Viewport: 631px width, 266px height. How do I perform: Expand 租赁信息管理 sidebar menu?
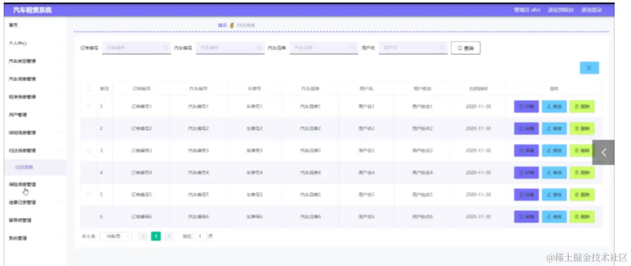coord(35,97)
